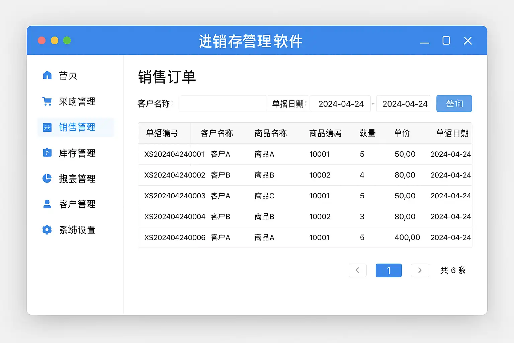Open 库存管理 menu item
This screenshot has width=514, height=343.
pos(77,153)
